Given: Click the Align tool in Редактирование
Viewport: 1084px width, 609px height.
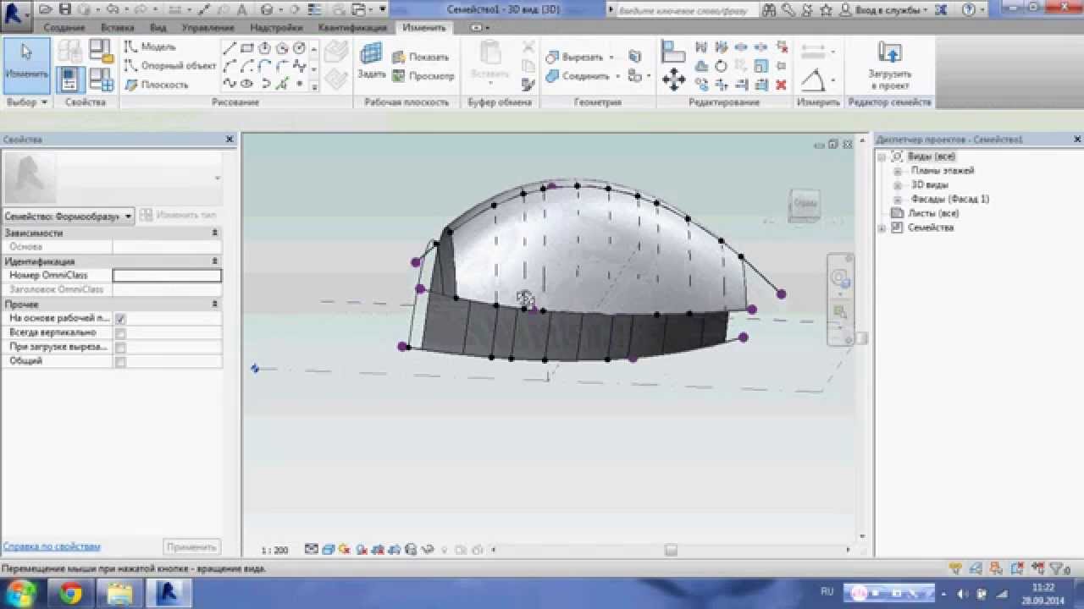Looking at the screenshot, I should pyautogui.click(x=673, y=51).
